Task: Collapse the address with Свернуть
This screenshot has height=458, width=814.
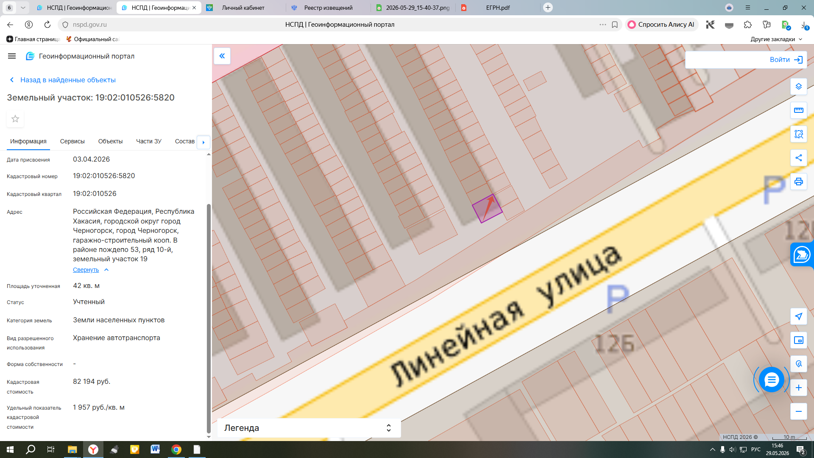Action: [91, 270]
